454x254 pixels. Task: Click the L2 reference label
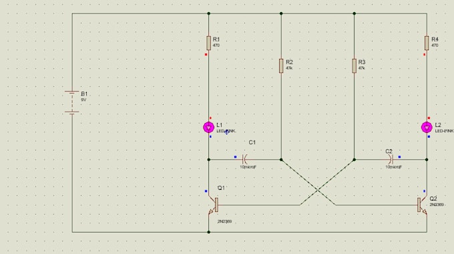[438, 125]
